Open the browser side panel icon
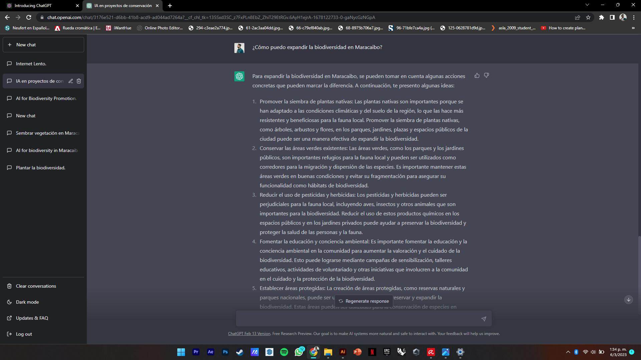641x360 pixels. coord(612,17)
